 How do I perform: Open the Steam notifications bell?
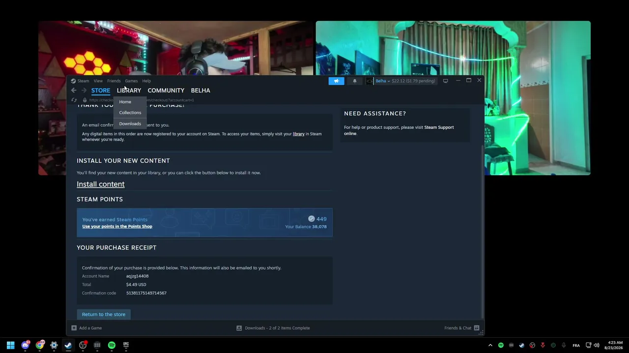point(355,81)
